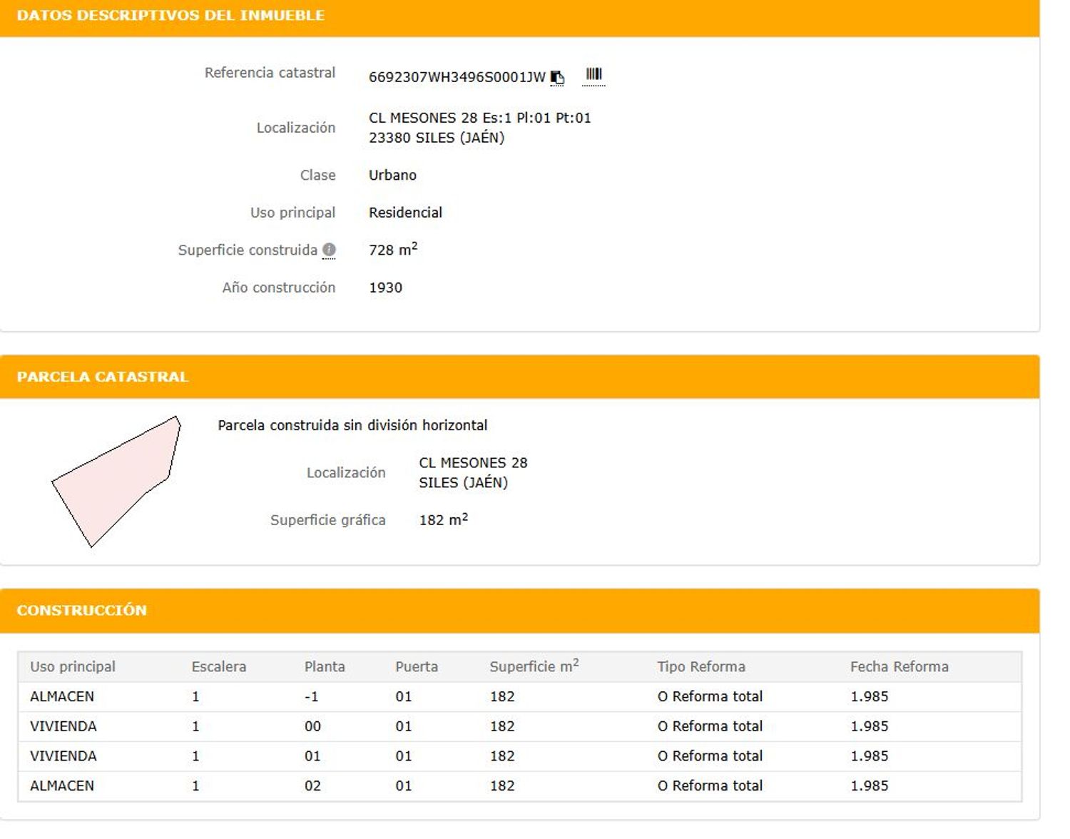Click O Reforma total in Planta -1 row

pos(710,696)
